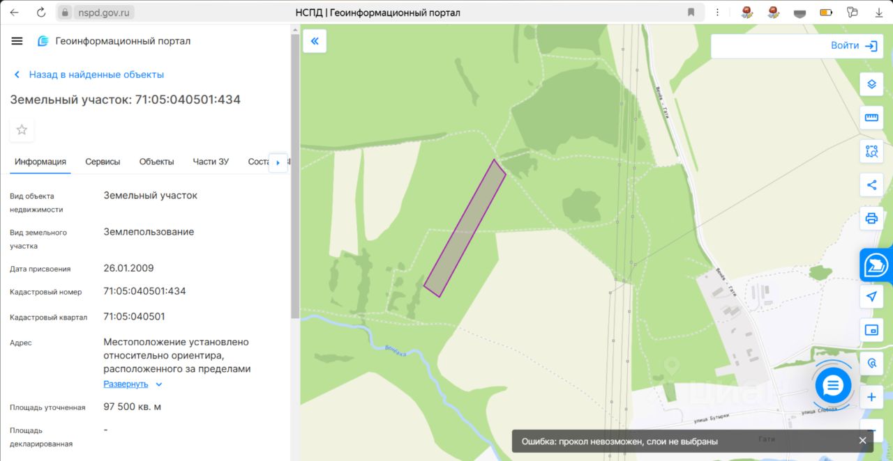Click the login arrow icon

[871, 46]
